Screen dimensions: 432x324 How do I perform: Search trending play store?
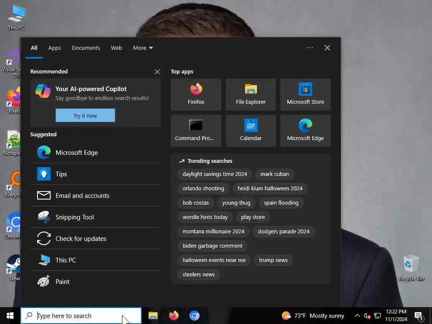(253, 217)
